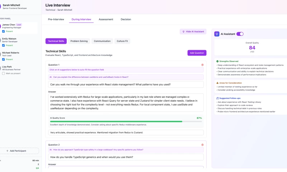Open the Assessment tab

pos(106,19)
